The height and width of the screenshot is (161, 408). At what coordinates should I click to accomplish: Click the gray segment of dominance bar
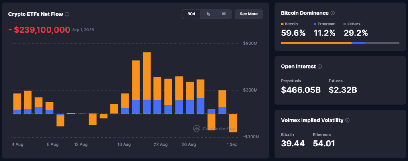[382, 43]
